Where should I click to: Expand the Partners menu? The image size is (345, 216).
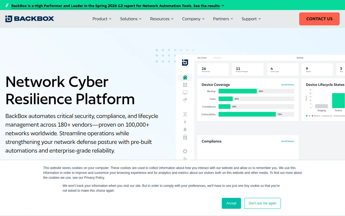223,19
